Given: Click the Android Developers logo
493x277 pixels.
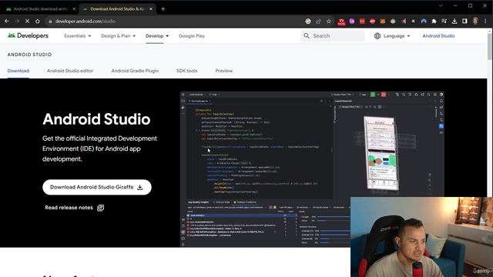Looking at the screenshot, I should click(28, 36).
